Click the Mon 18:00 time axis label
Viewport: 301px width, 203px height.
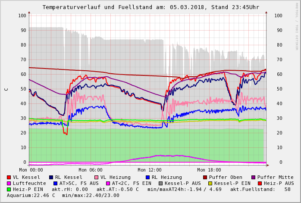pos(209,170)
